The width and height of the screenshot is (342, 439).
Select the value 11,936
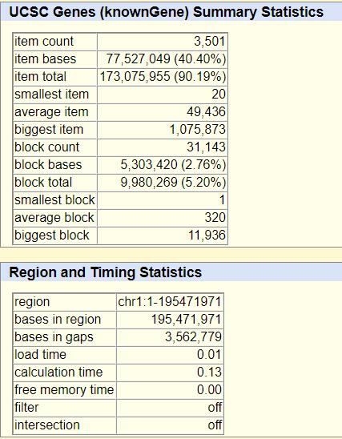point(207,236)
